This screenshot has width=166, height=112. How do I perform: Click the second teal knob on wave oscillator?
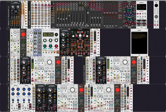click(51, 46)
